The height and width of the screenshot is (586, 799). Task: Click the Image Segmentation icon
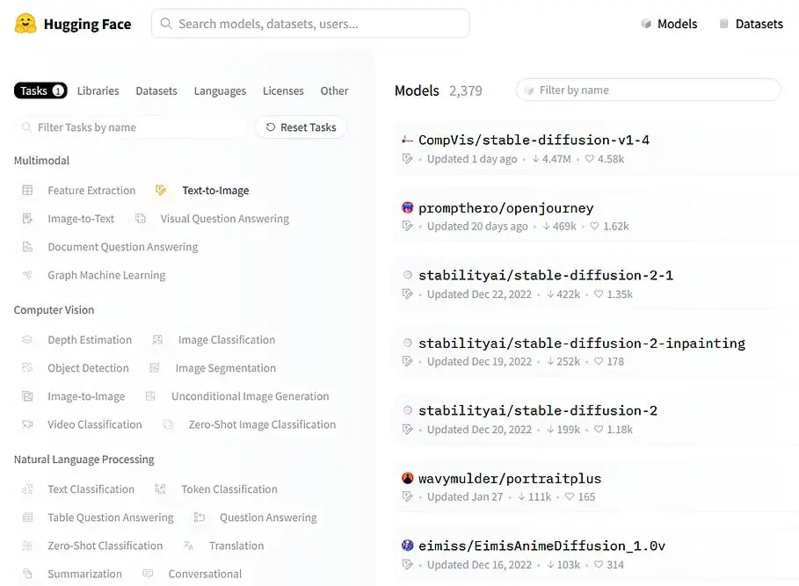155,368
